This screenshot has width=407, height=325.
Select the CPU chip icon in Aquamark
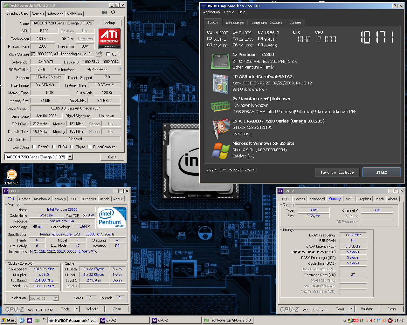click(x=220, y=61)
